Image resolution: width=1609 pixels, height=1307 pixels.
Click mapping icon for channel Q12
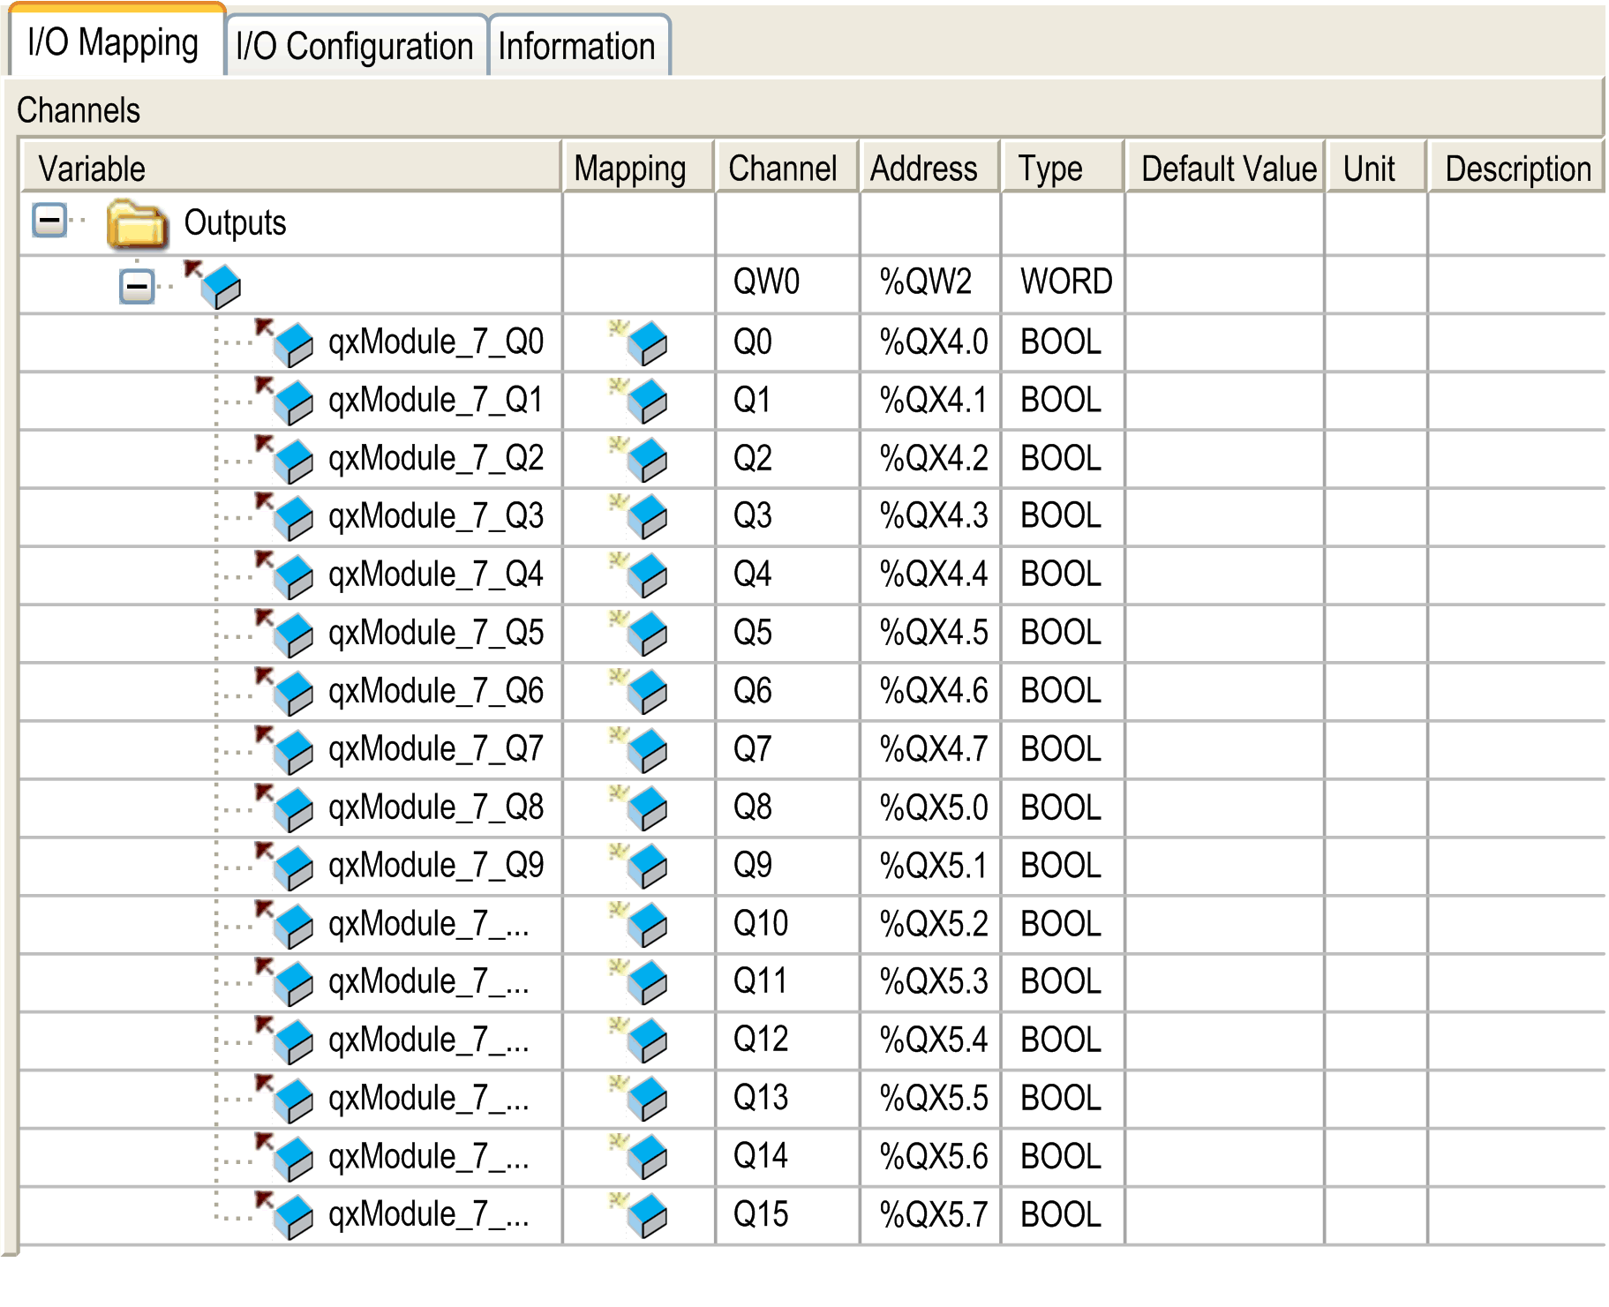pos(641,1040)
